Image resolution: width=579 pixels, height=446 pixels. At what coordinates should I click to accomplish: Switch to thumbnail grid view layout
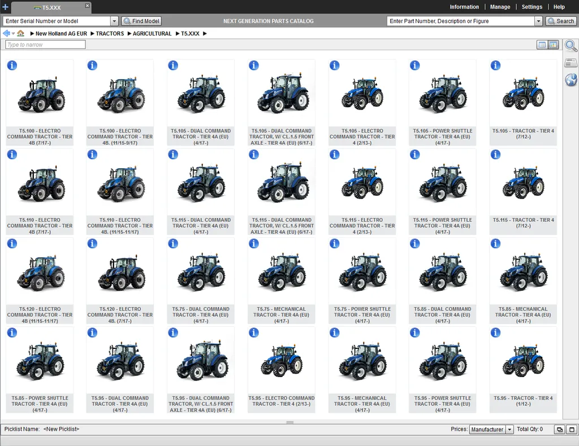coord(553,45)
